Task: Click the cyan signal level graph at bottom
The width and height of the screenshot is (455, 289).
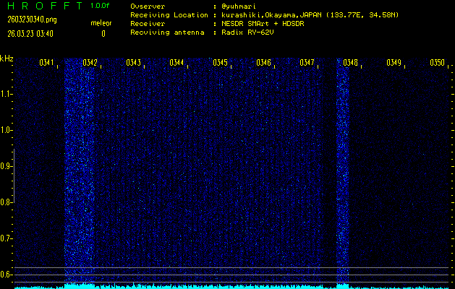Action: click(x=232, y=286)
